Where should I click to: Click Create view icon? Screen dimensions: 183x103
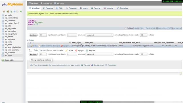(x=106, y=65)
